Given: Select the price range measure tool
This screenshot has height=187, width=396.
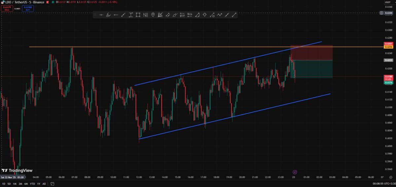Looking at the screenshot, I should pyautogui.click(x=130, y=15).
